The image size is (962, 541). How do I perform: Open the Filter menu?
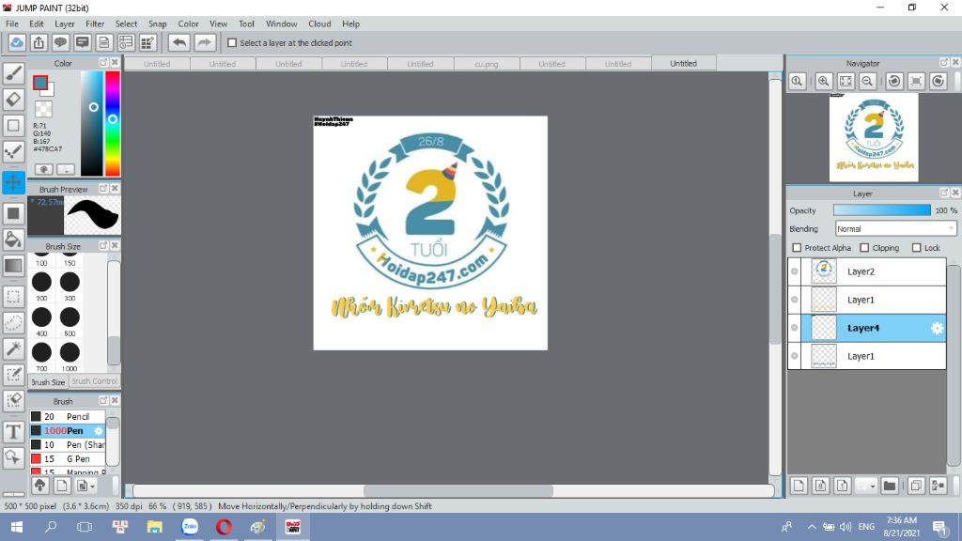tap(95, 23)
